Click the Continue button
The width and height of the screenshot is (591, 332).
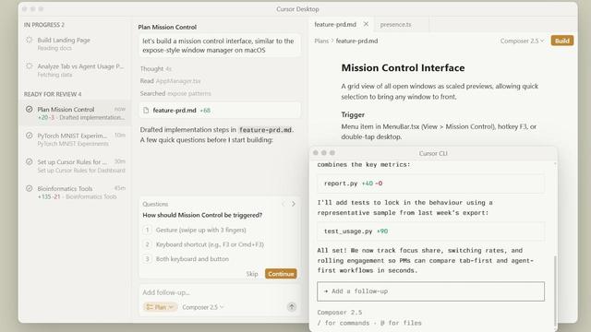pos(281,274)
